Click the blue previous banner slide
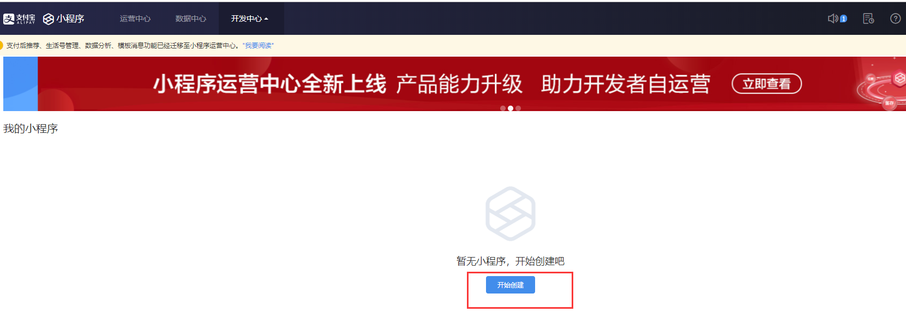The width and height of the screenshot is (906, 324). pos(20,84)
